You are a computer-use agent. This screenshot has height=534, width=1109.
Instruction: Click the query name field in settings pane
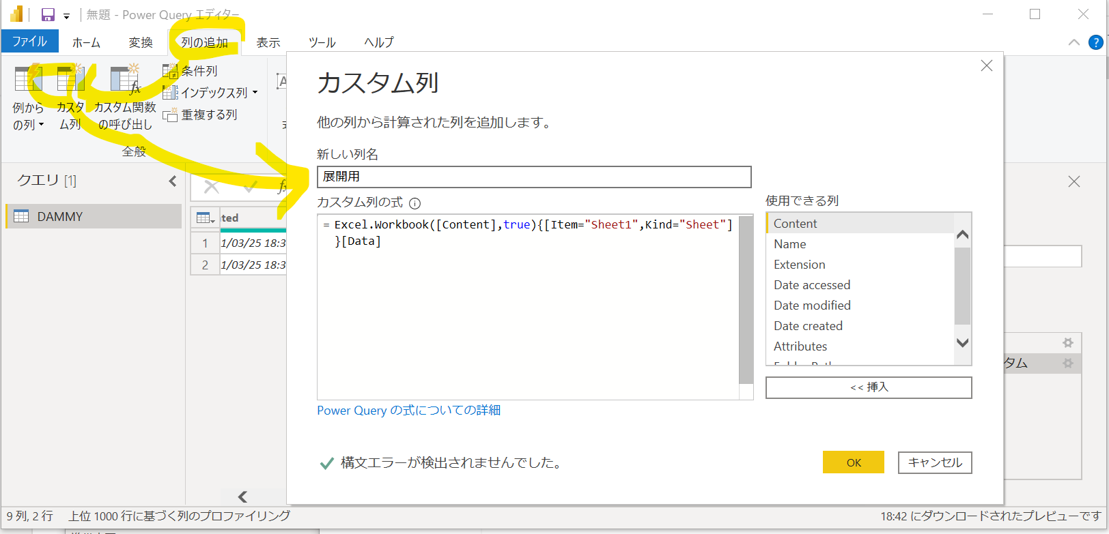1043,257
